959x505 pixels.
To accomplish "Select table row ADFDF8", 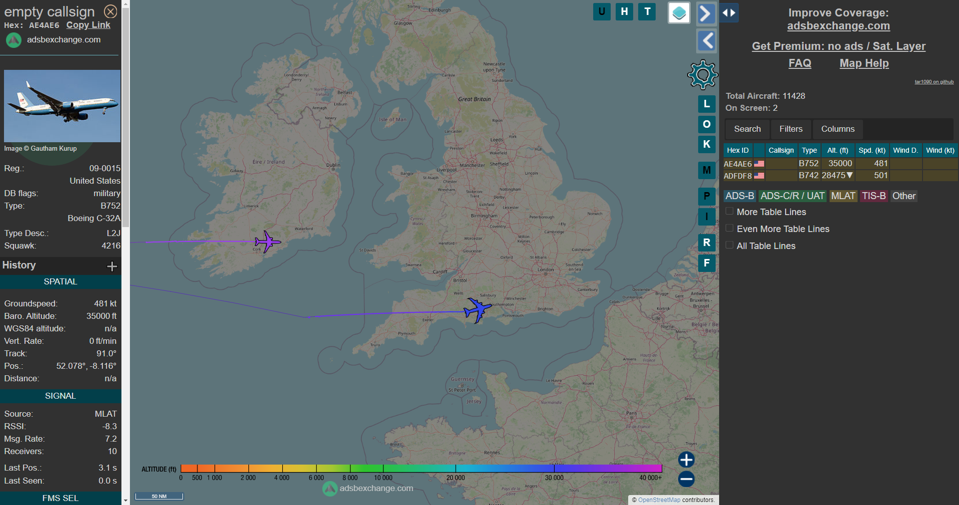I will point(841,176).
